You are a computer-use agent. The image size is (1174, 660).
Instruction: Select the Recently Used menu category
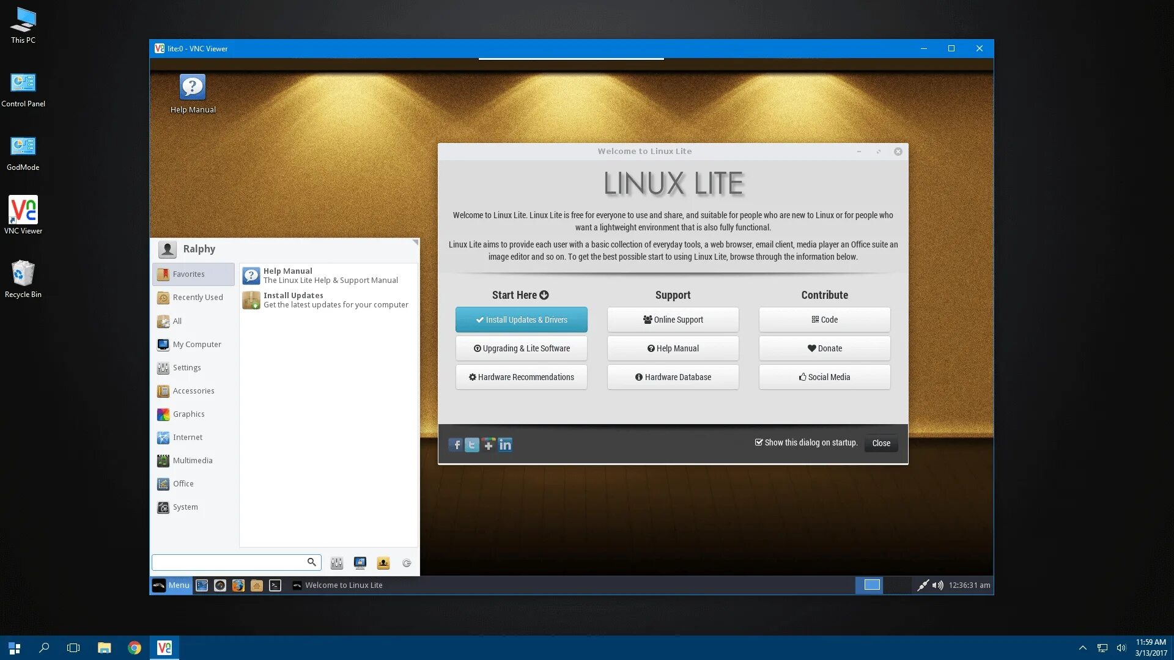pos(197,298)
